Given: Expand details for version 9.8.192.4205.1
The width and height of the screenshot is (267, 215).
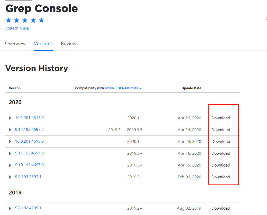Looking at the screenshot, I should [10, 208].
